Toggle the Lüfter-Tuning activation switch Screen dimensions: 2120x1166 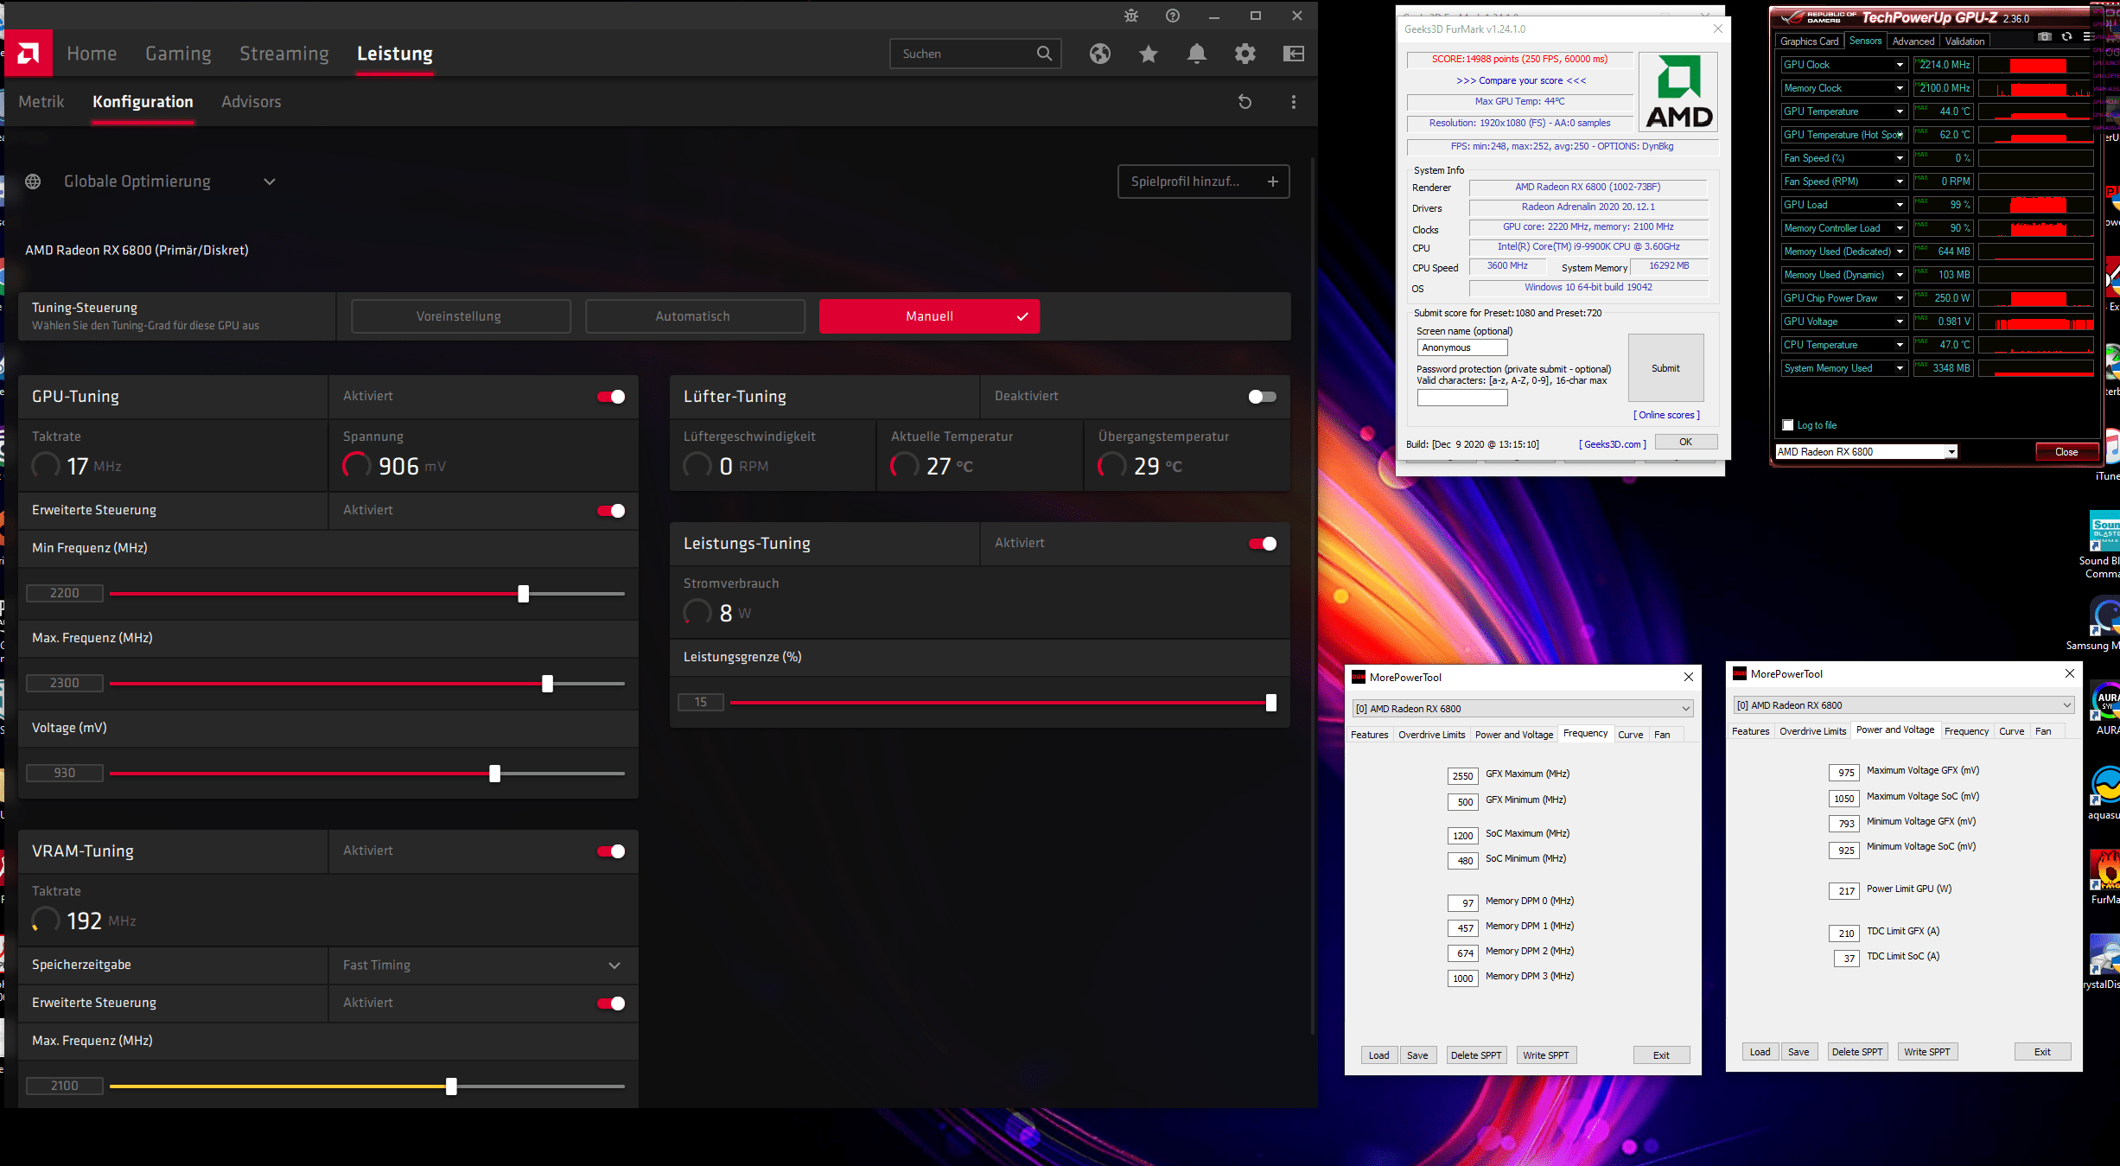coord(1260,397)
